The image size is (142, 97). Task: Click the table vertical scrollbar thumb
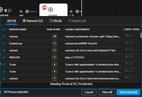pyautogui.click(x=141, y=35)
